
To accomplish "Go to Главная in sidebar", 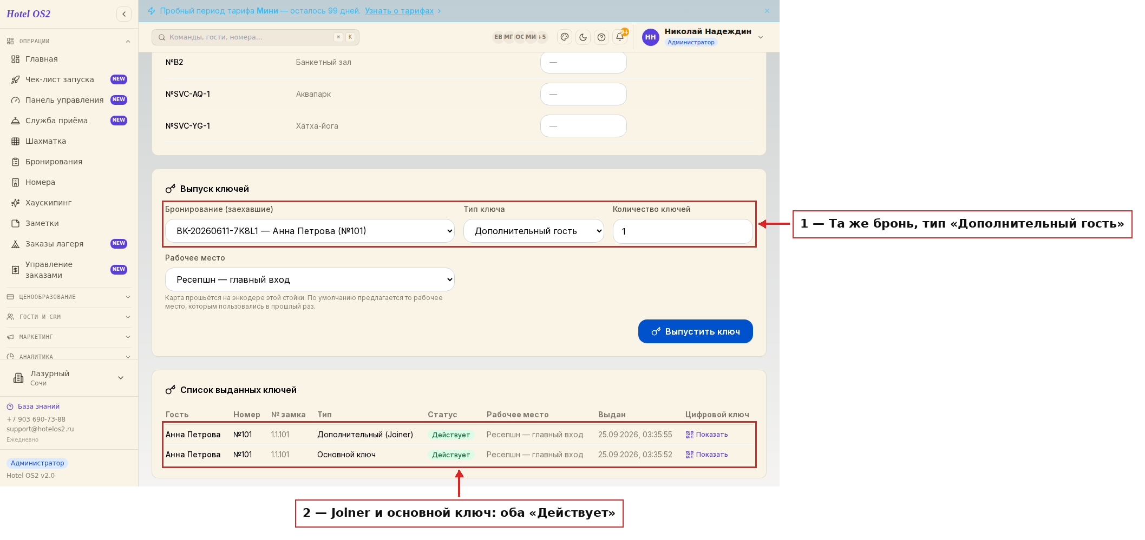I will [x=42, y=59].
